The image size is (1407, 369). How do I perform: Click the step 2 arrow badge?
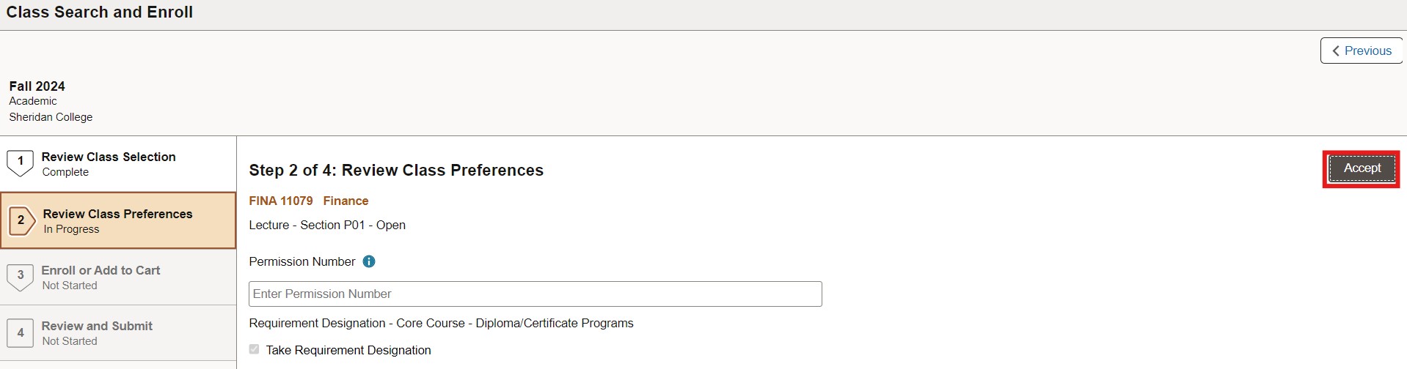[21, 220]
